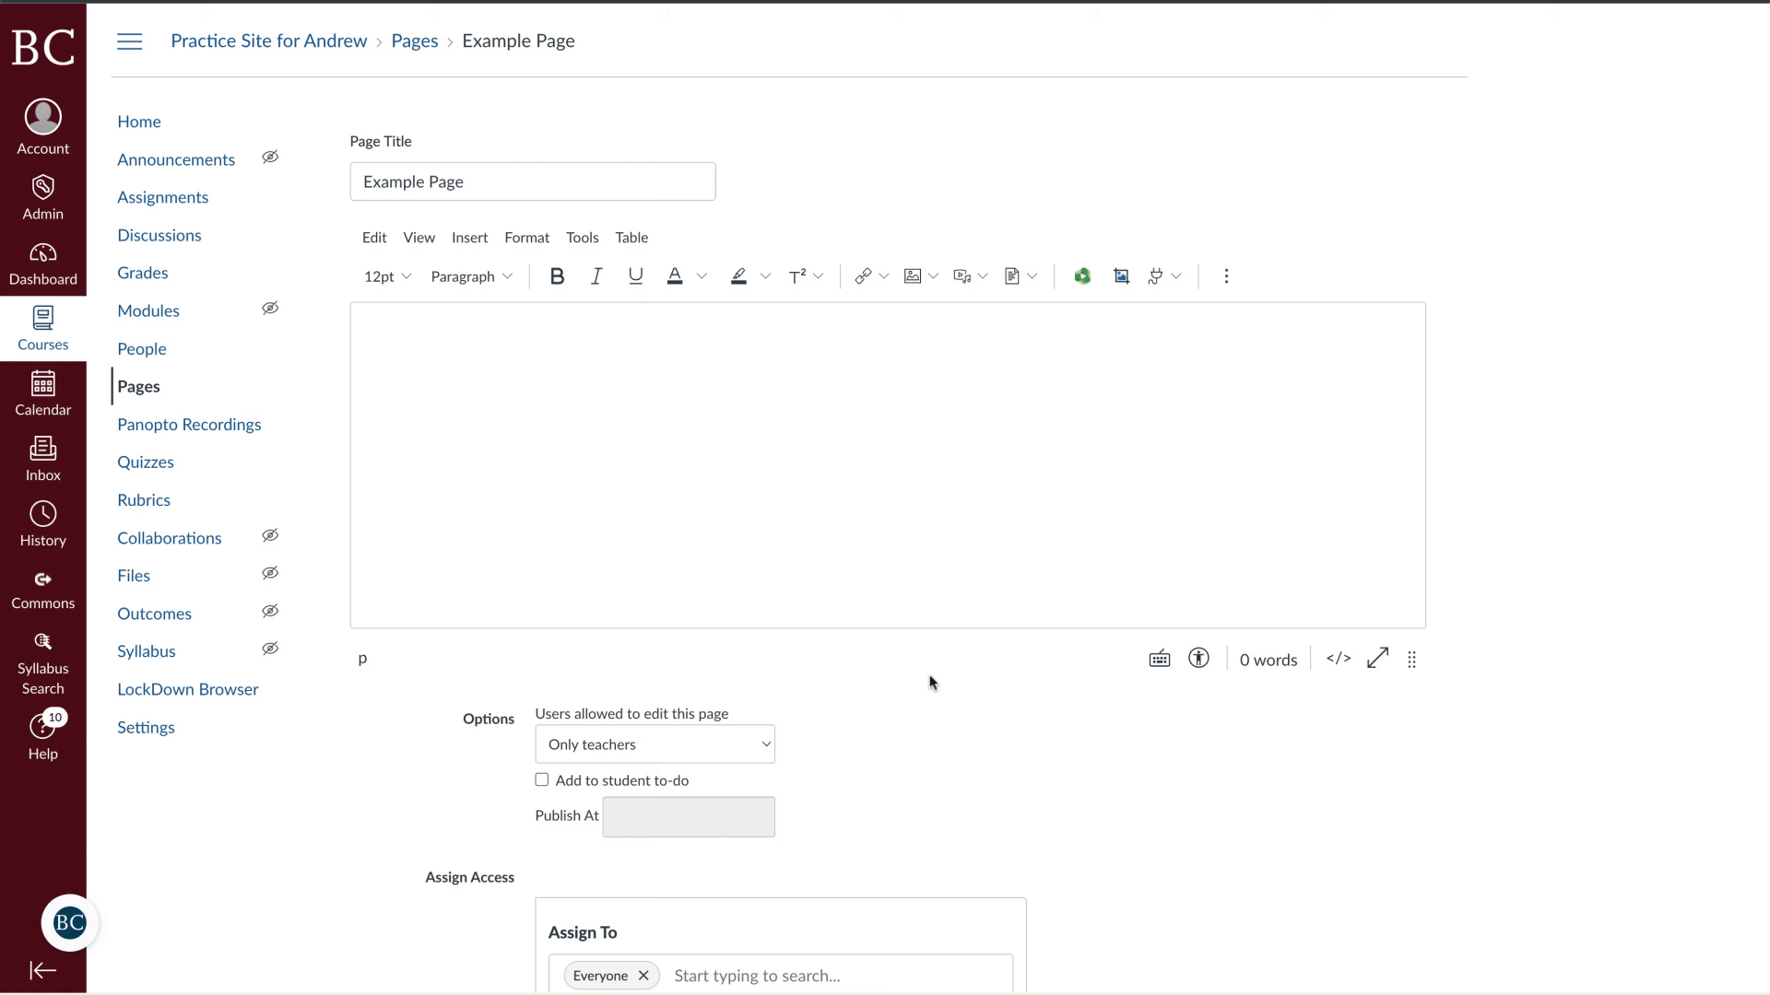The image size is (1770, 995).
Task: Open the Calendar from the sidebar
Action: pos(42,393)
